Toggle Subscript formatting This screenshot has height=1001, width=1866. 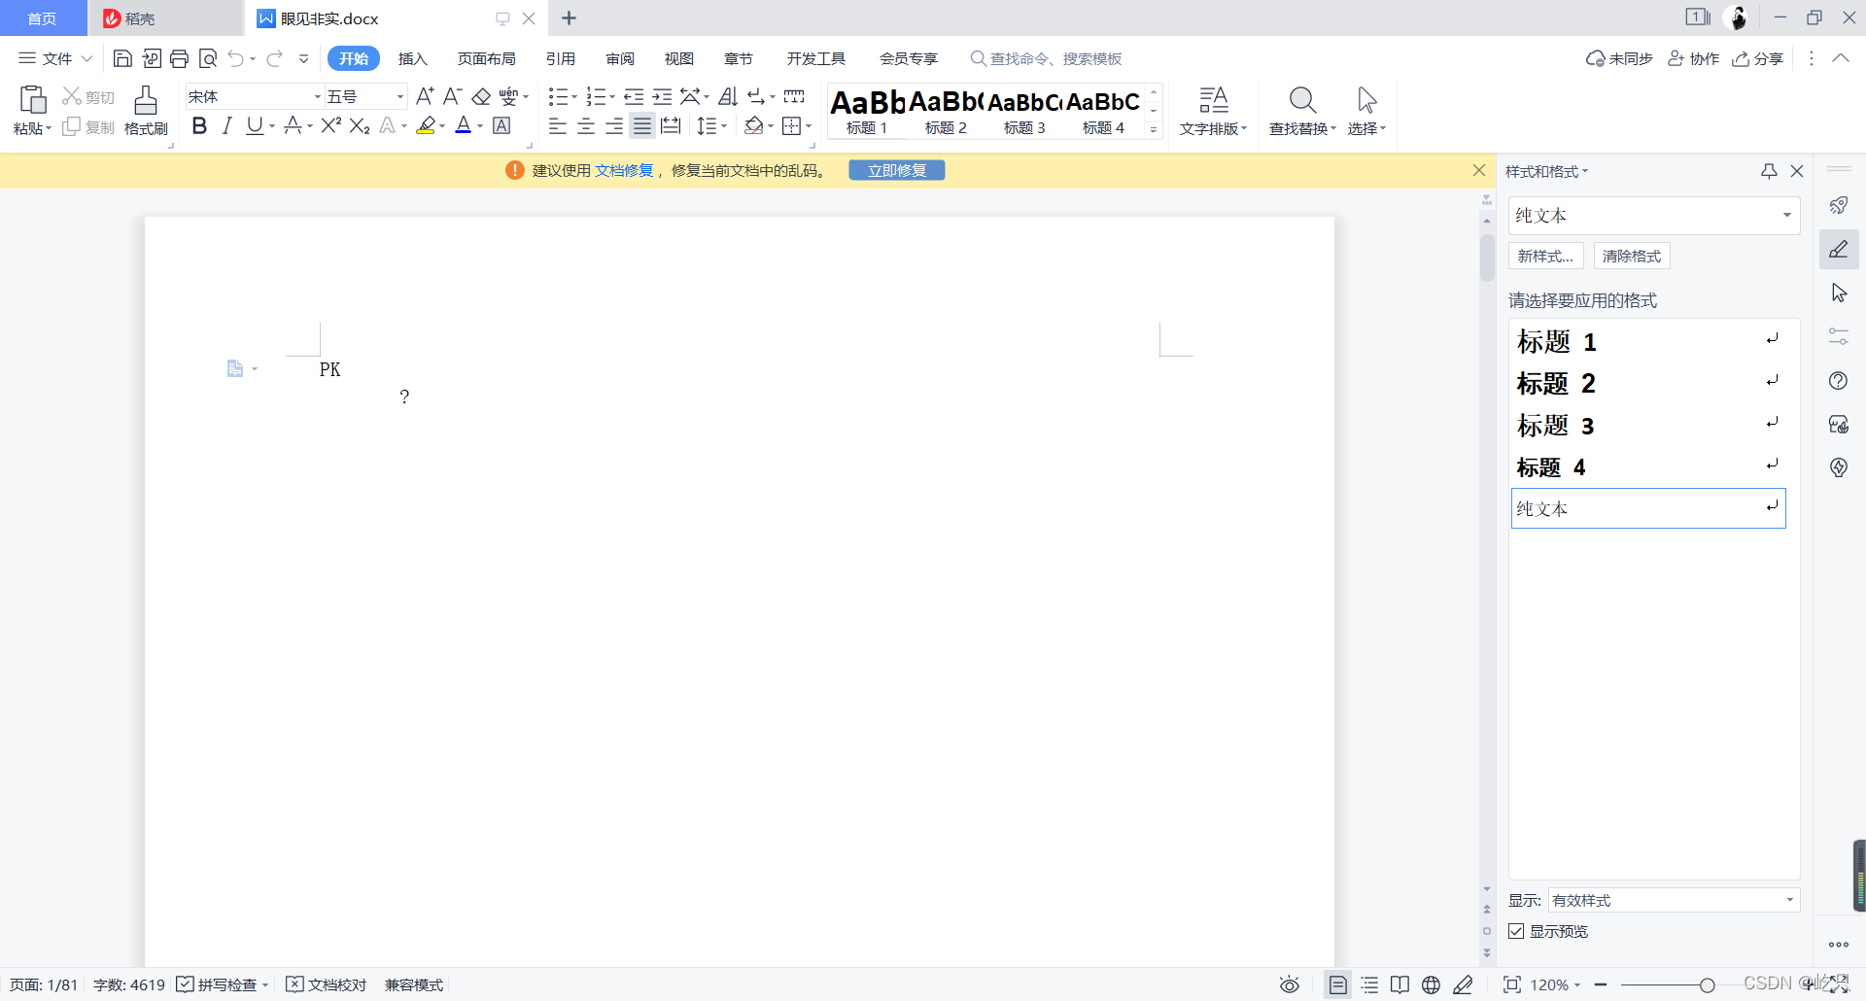[x=360, y=125]
